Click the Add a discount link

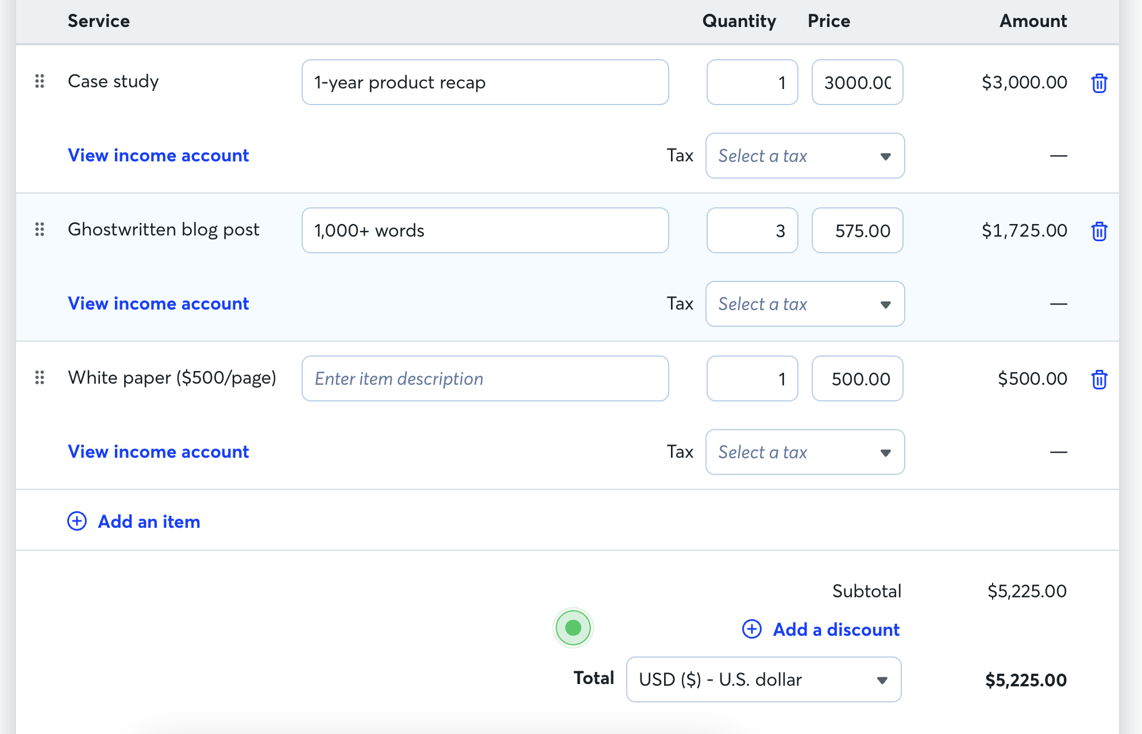(836, 629)
